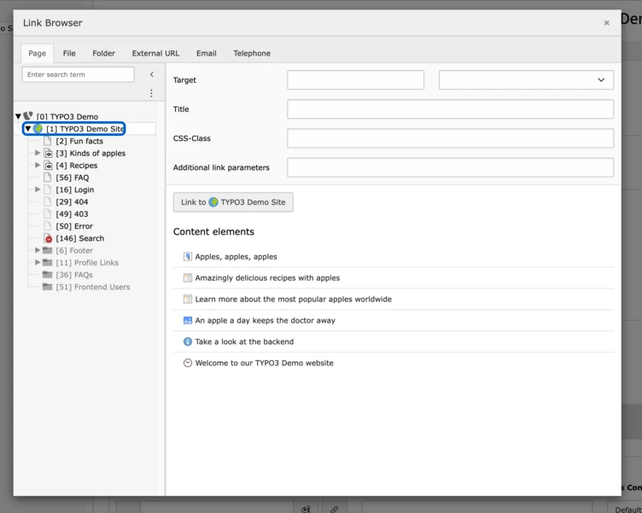The height and width of the screenshot is (513, 642).
Task: Collapse the [1] TYPO3 Demo Site node
Action: [x=28, y=129]
